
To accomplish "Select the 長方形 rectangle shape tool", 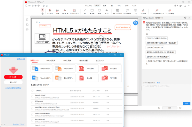I will pyautogui.click(x=92, y=12).
